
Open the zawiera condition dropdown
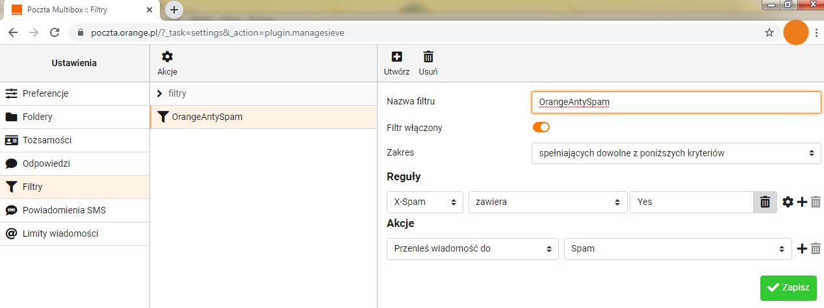[547, 202]
